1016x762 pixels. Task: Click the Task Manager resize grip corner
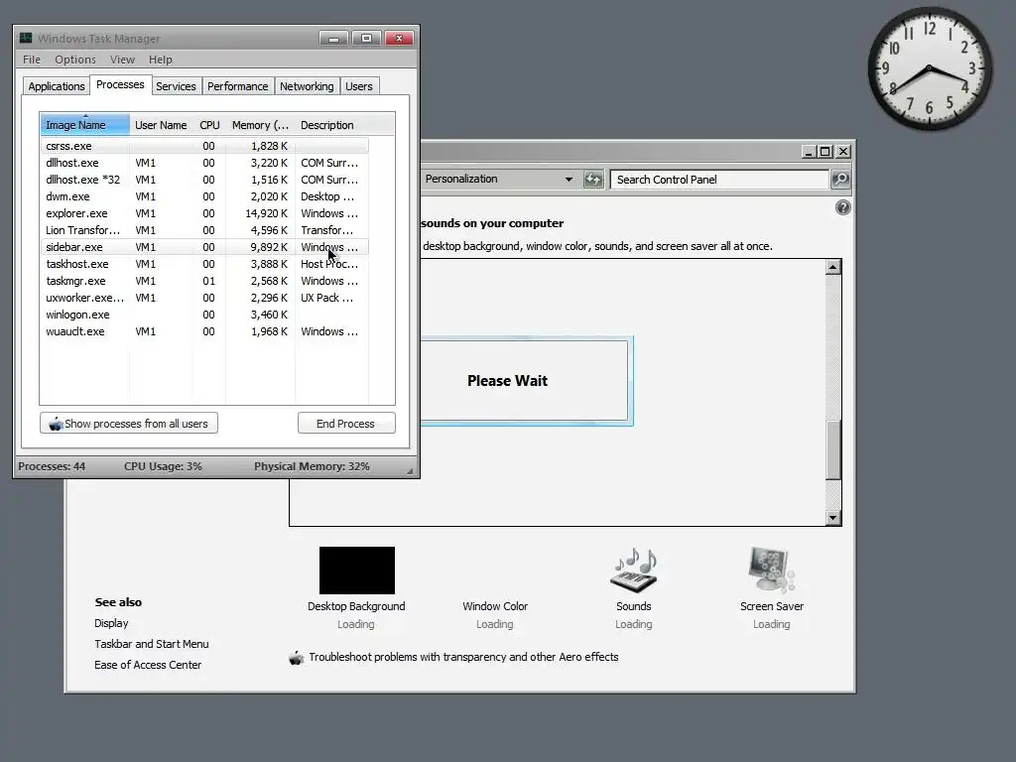[409, 471]
